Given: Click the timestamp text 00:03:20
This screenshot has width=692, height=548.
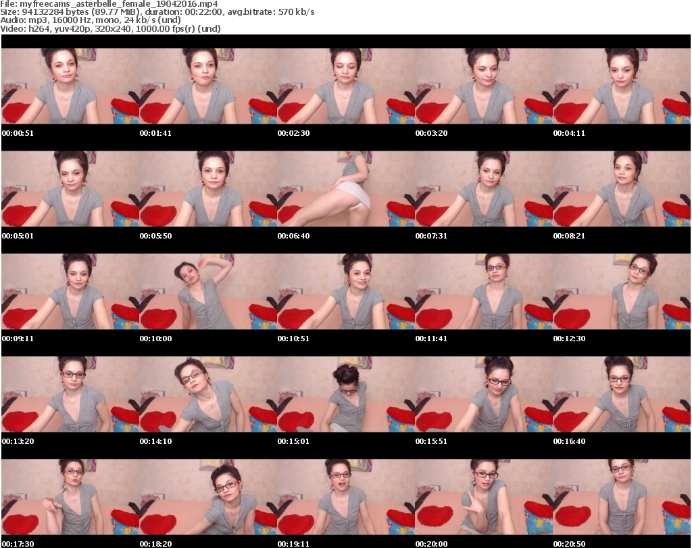Looking at the screenshot, I should [431, 133].
